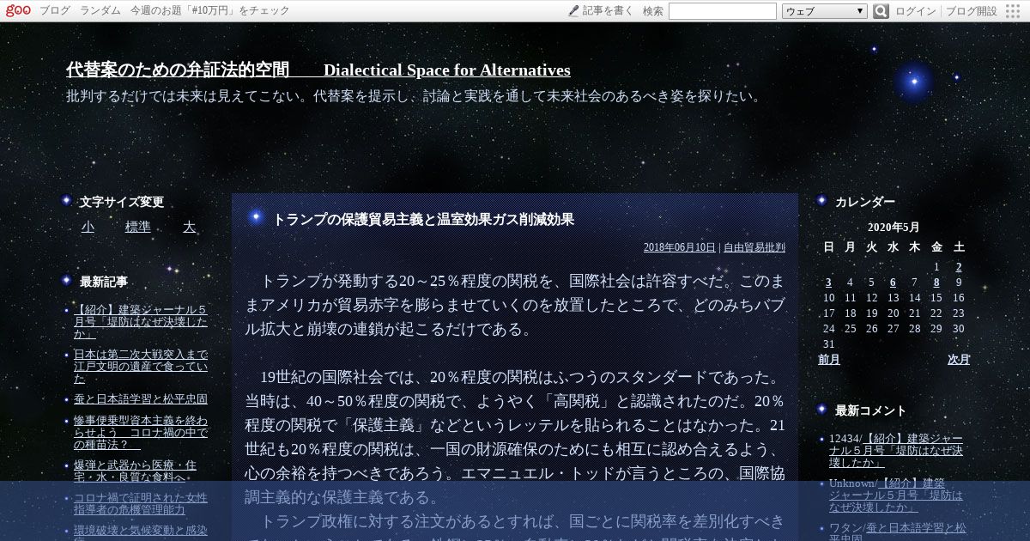This screenshot has width=1030, height=541.
Task: Open the 2018年06月10日 date link
Action: (x=679, y=247)
